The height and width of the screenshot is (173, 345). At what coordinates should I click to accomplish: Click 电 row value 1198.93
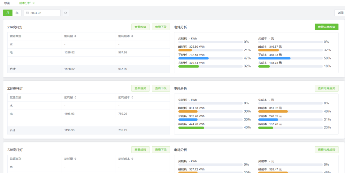tap(70, 114)
